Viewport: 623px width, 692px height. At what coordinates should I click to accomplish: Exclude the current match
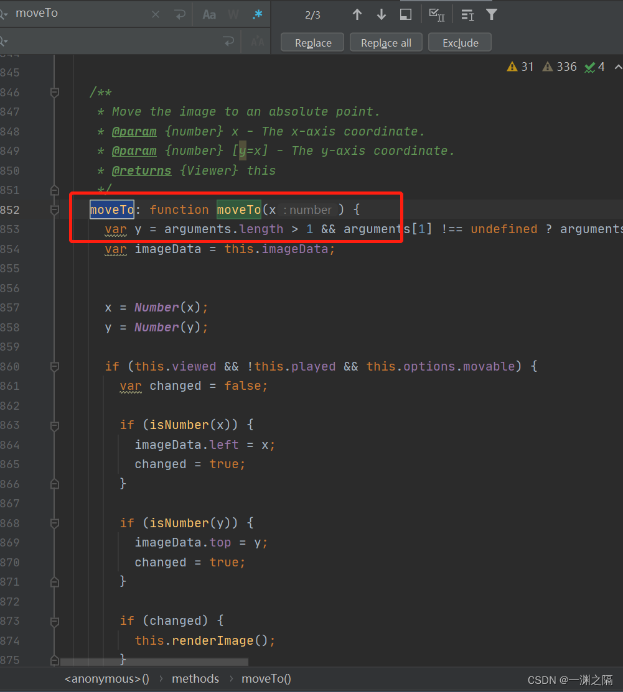point(459,42)
